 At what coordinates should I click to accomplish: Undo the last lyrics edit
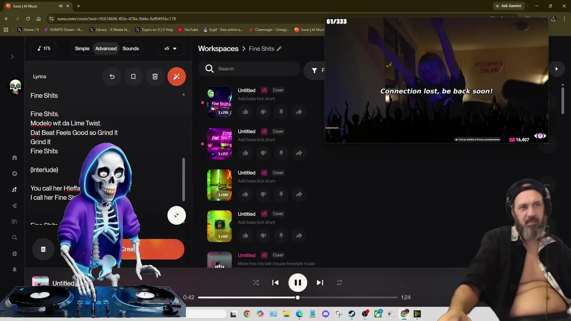(112, 77)
